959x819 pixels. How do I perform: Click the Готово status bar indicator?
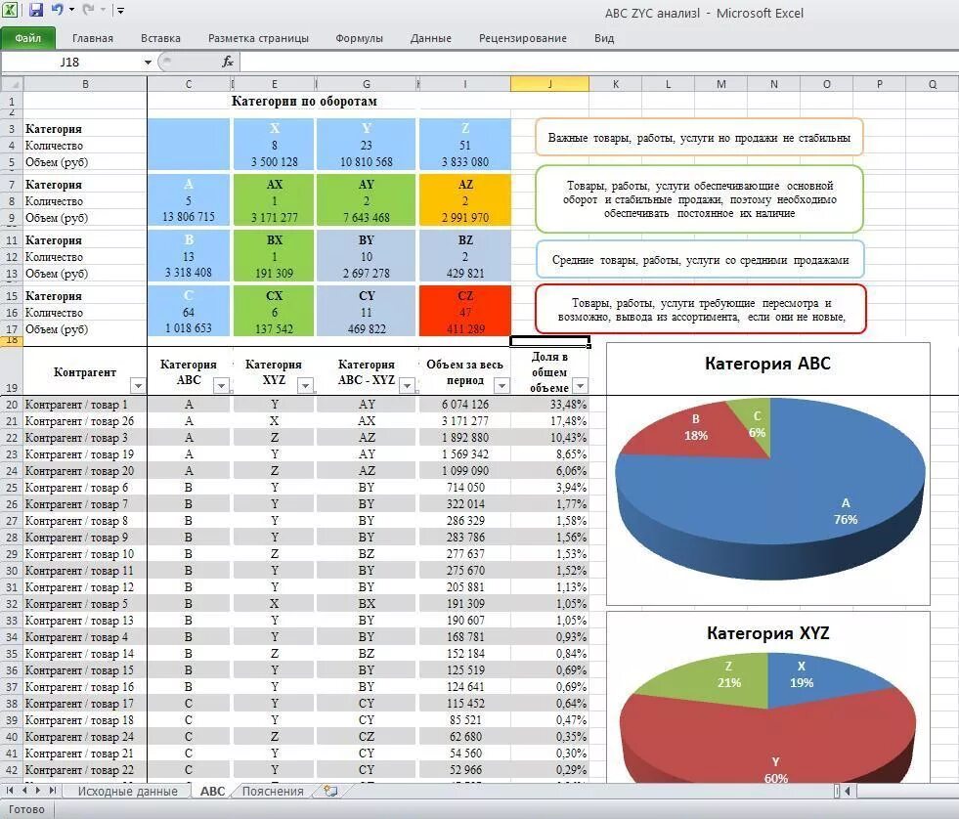[x=26, y=809]
